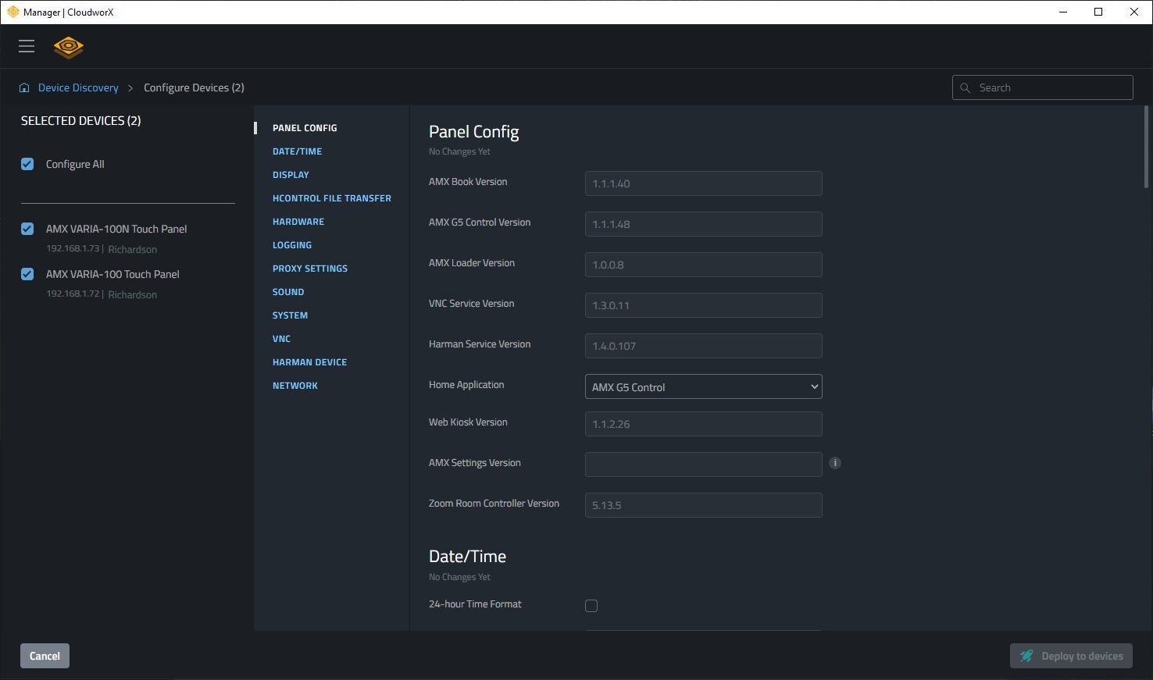Click AMX G5 Control Version field

(x=703, y=224)
